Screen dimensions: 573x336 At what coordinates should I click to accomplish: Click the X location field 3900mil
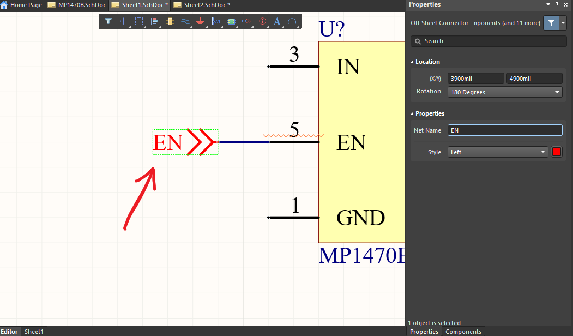[476, 79]
